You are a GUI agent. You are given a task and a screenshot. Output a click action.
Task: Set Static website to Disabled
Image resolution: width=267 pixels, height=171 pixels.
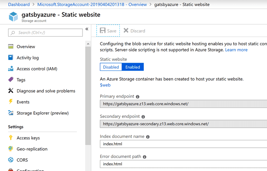click(111, 67)
